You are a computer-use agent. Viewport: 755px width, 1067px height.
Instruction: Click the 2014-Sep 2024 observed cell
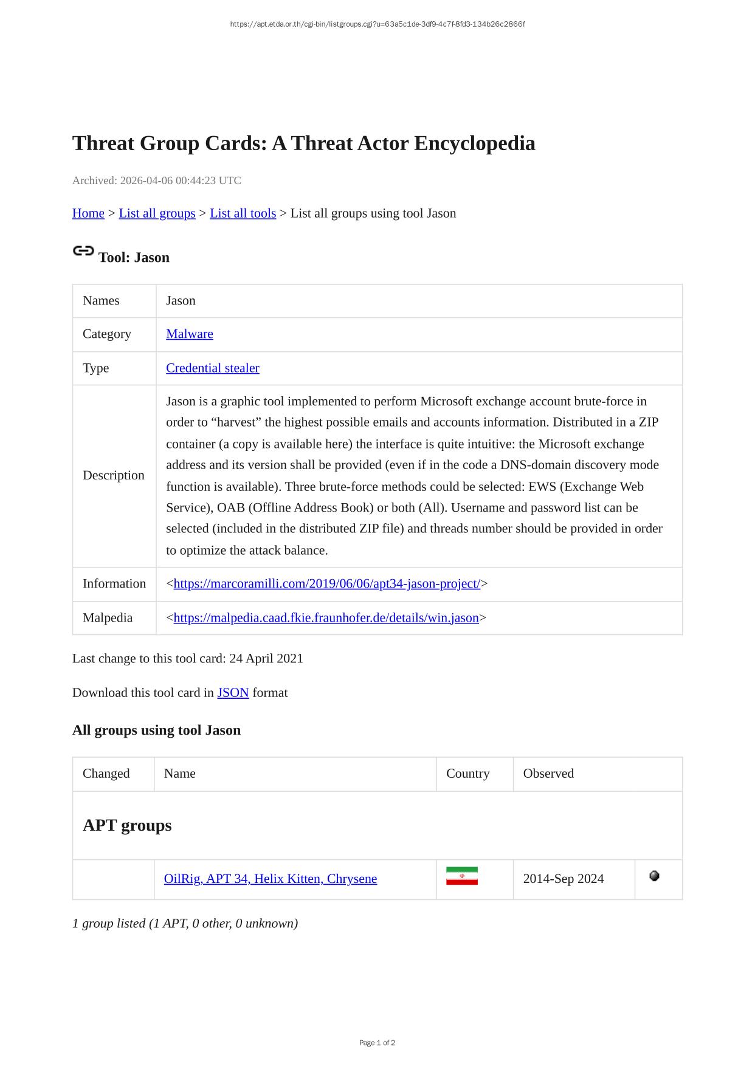[x=564, y=879]
